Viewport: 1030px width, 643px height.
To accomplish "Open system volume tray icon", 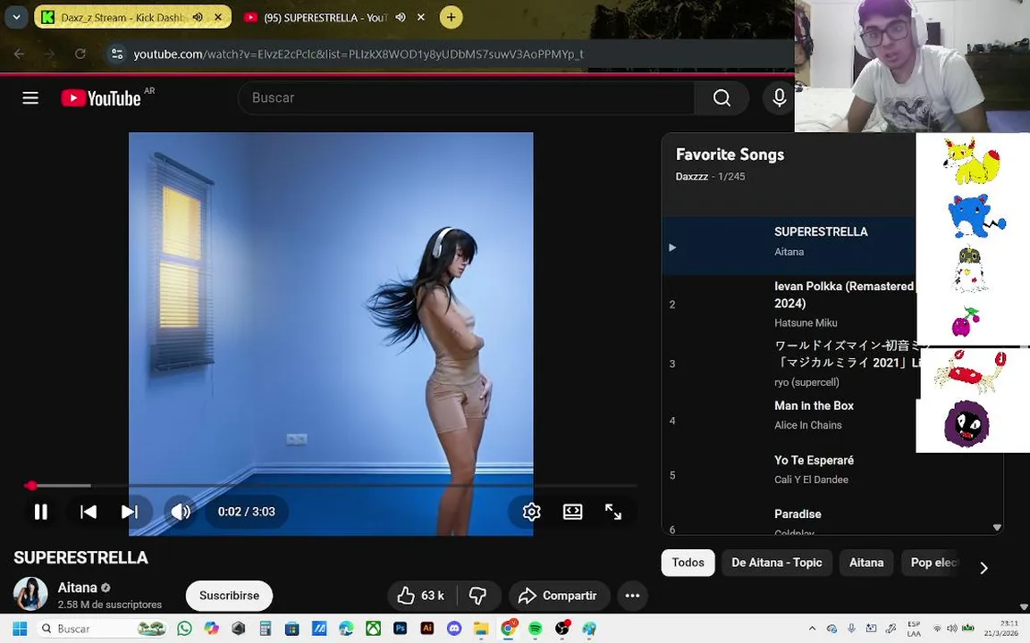I will (x=951, y=629).
